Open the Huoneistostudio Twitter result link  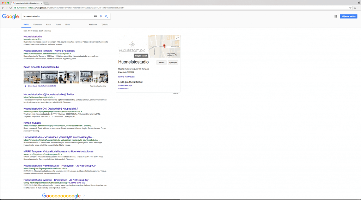(x=49, y=94)
